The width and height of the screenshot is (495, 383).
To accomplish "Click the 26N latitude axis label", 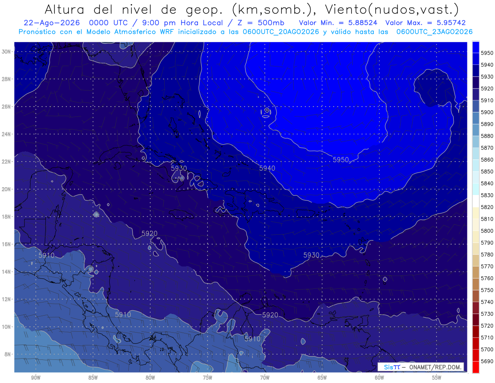I will pos(7,107).
